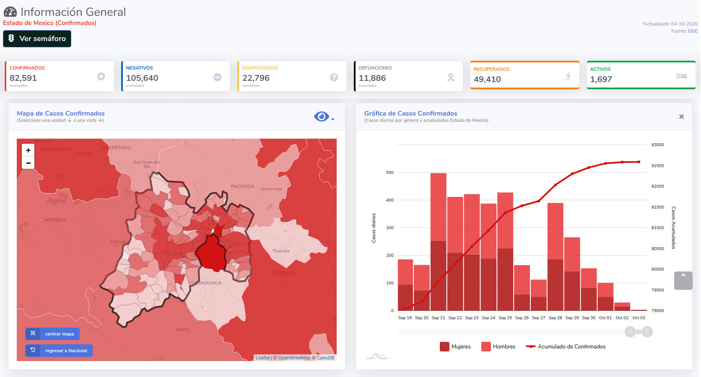Click the Estado de Mexico (Confirmados) subtitle
Viewport: 701px width, 377px height.
[49, 23]
